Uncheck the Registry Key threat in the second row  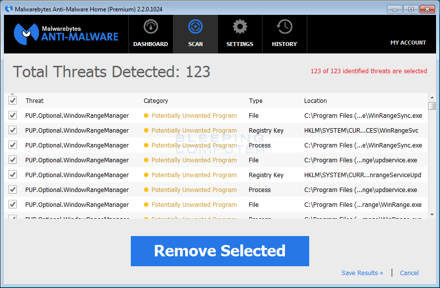click(x=12, y=130)
